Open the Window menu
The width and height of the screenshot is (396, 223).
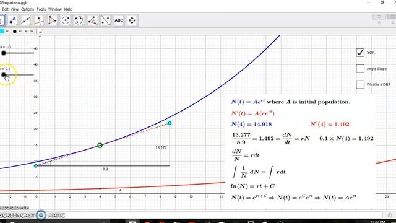[x=55, y=9]
